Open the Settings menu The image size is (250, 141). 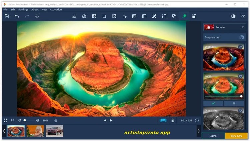coord(23,10)
